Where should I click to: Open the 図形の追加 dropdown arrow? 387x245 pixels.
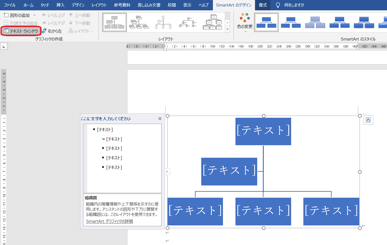tap(34, 15)
